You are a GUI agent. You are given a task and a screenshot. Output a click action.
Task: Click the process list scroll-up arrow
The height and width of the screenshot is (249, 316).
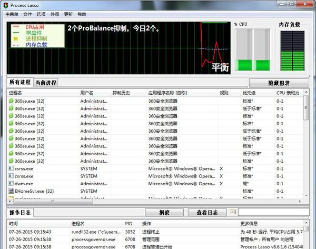[x=306, y=92]
